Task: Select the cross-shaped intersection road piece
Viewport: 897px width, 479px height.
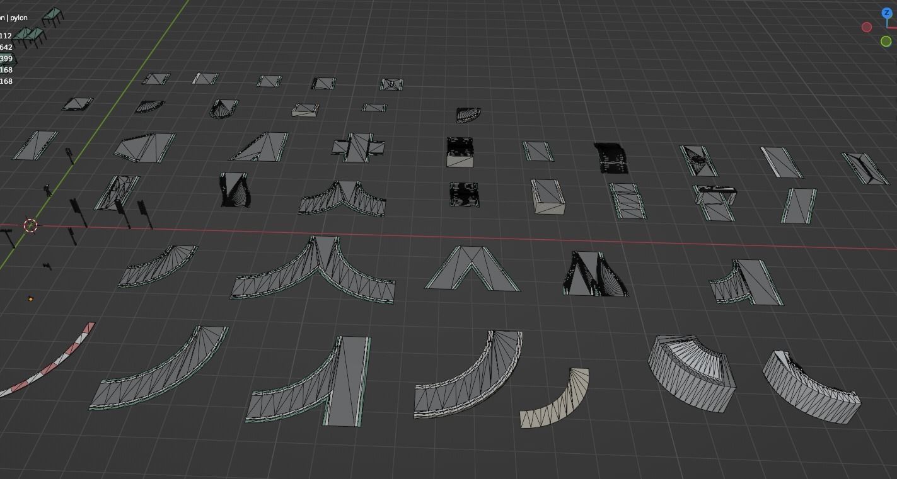Action: [x=359, y=147]
